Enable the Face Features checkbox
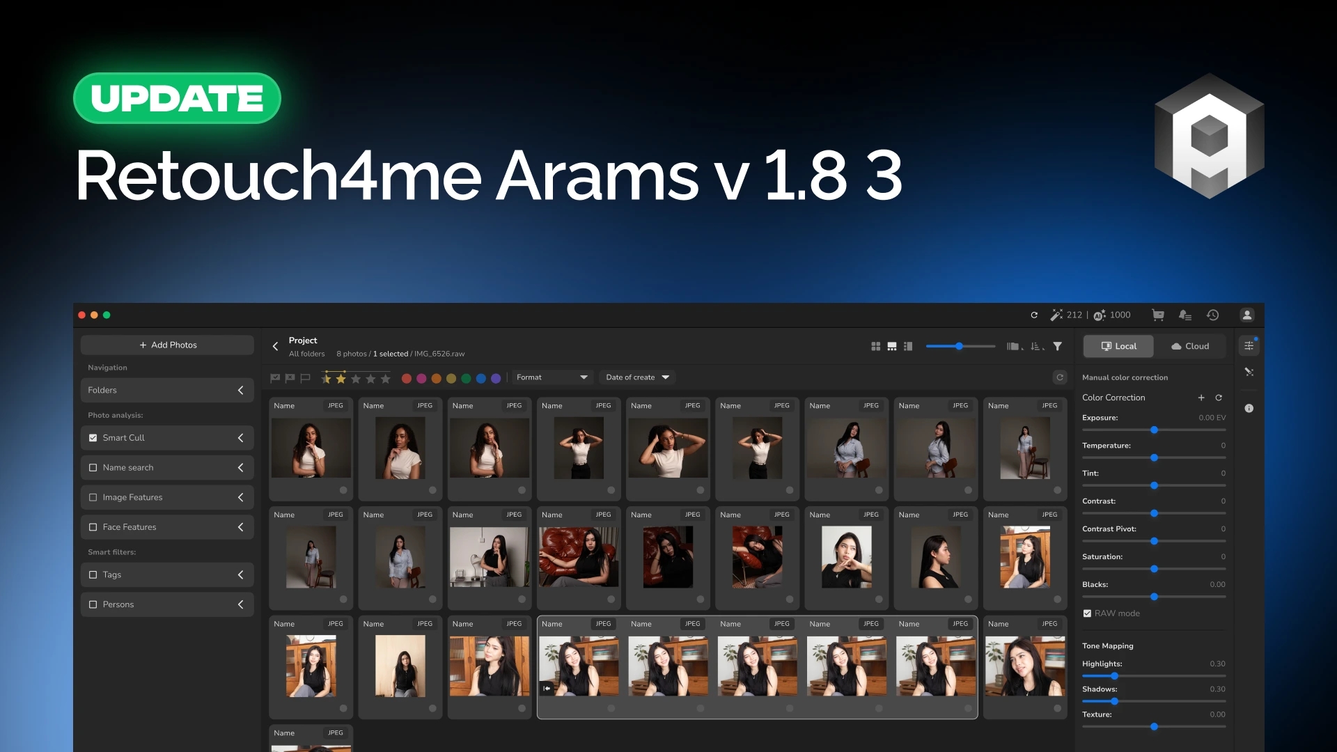1337x752 pixels. tap(93, 527)
